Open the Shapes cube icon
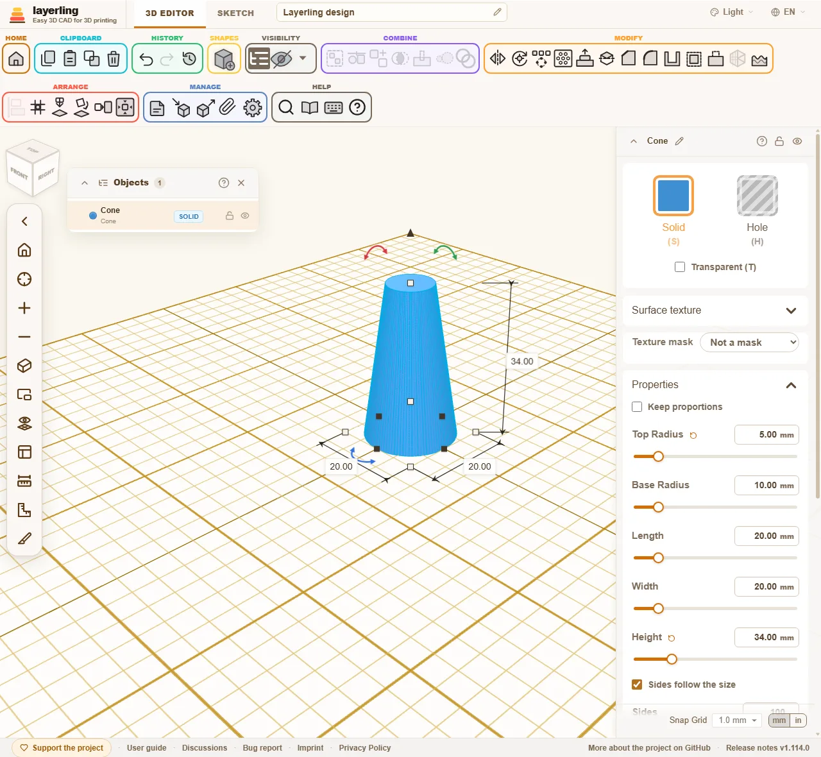 click(224, 59)
